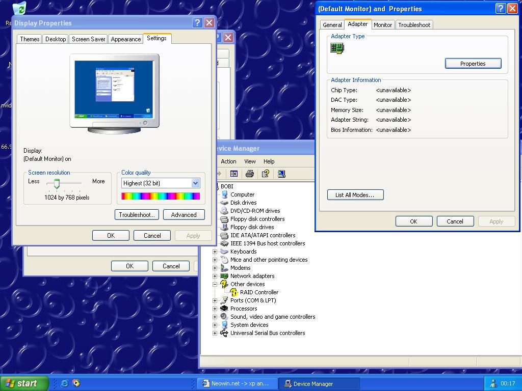Open the View menu in Device Manager

coord(250,161)
